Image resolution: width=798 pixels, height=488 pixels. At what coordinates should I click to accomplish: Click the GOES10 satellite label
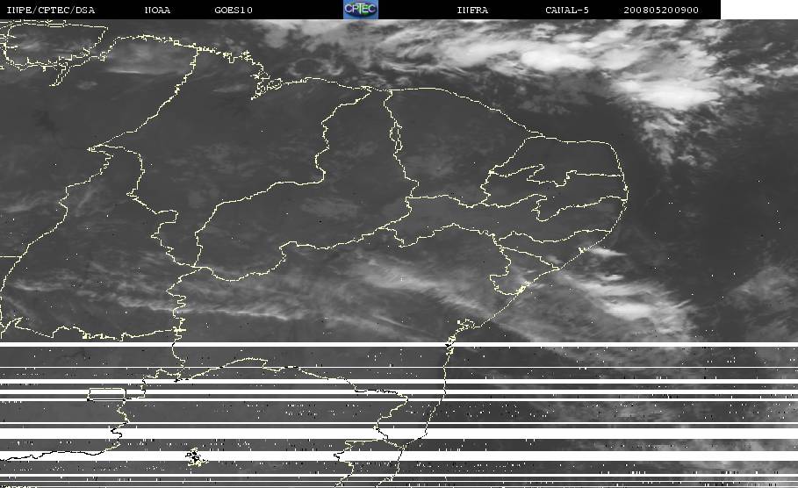[234, 11]
